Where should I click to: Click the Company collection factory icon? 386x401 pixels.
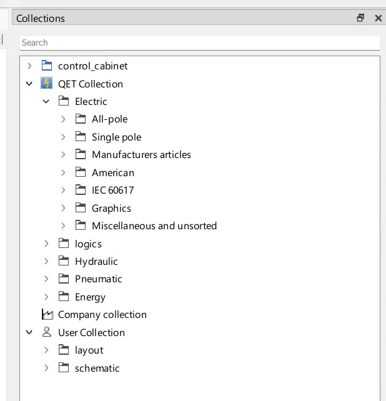pyautogui.click(x=47, y=314)
